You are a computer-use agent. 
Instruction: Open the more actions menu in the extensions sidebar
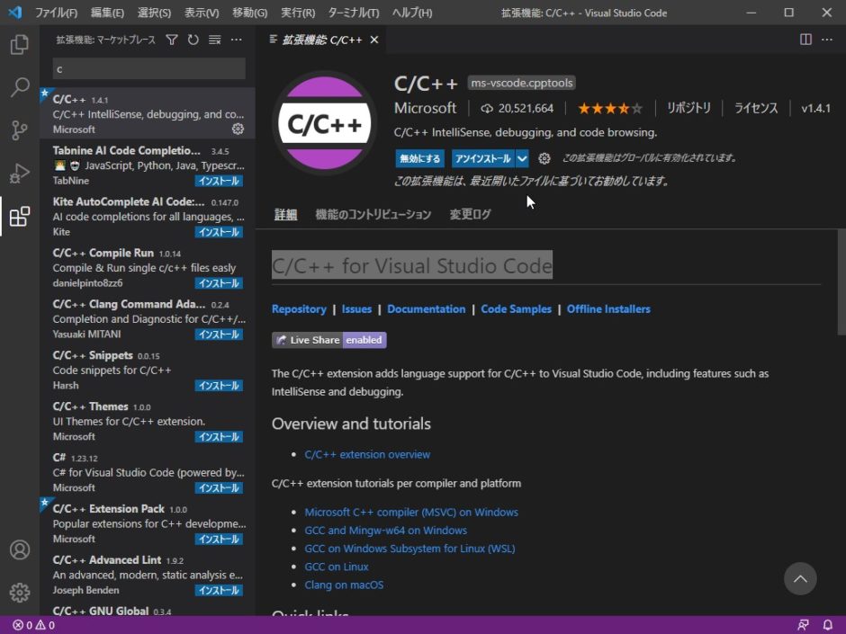click(236, 39)
